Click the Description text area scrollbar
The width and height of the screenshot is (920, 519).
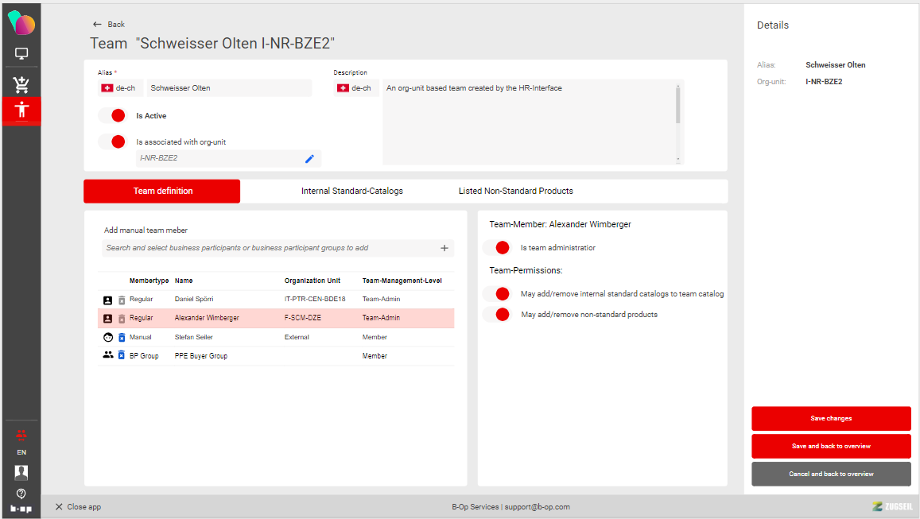tap(677, 105)
